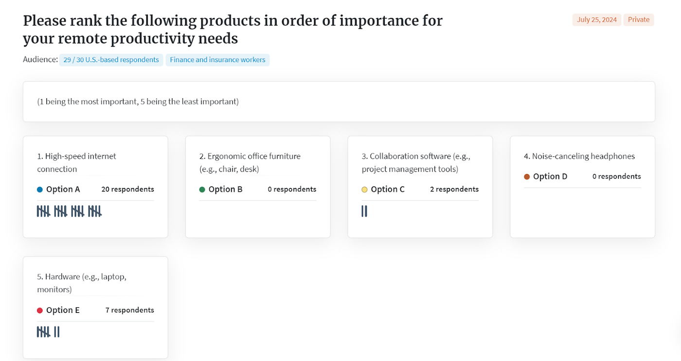
Task: Click the Option D label
Action: click(x=550, y=177)
